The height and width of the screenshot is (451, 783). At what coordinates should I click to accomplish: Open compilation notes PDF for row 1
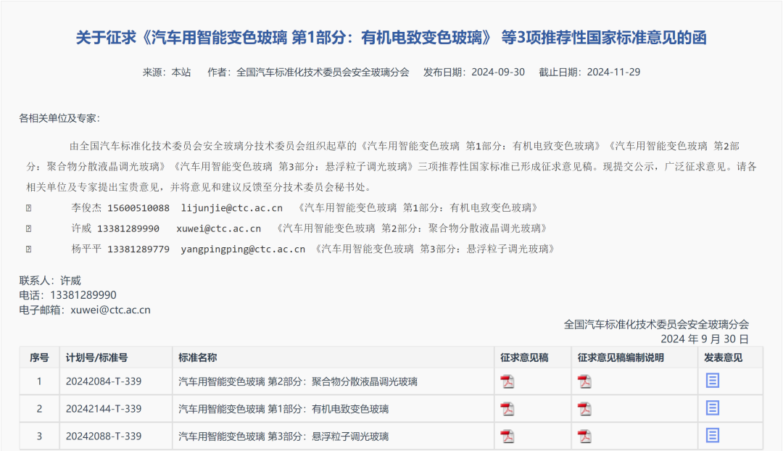point(584,381)
